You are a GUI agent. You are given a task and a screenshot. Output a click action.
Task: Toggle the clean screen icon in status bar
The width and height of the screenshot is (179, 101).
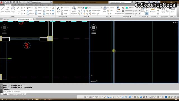click(175, 97)
